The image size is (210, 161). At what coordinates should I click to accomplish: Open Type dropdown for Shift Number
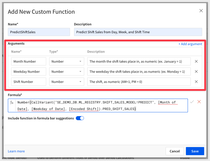[x=66, y=82]
